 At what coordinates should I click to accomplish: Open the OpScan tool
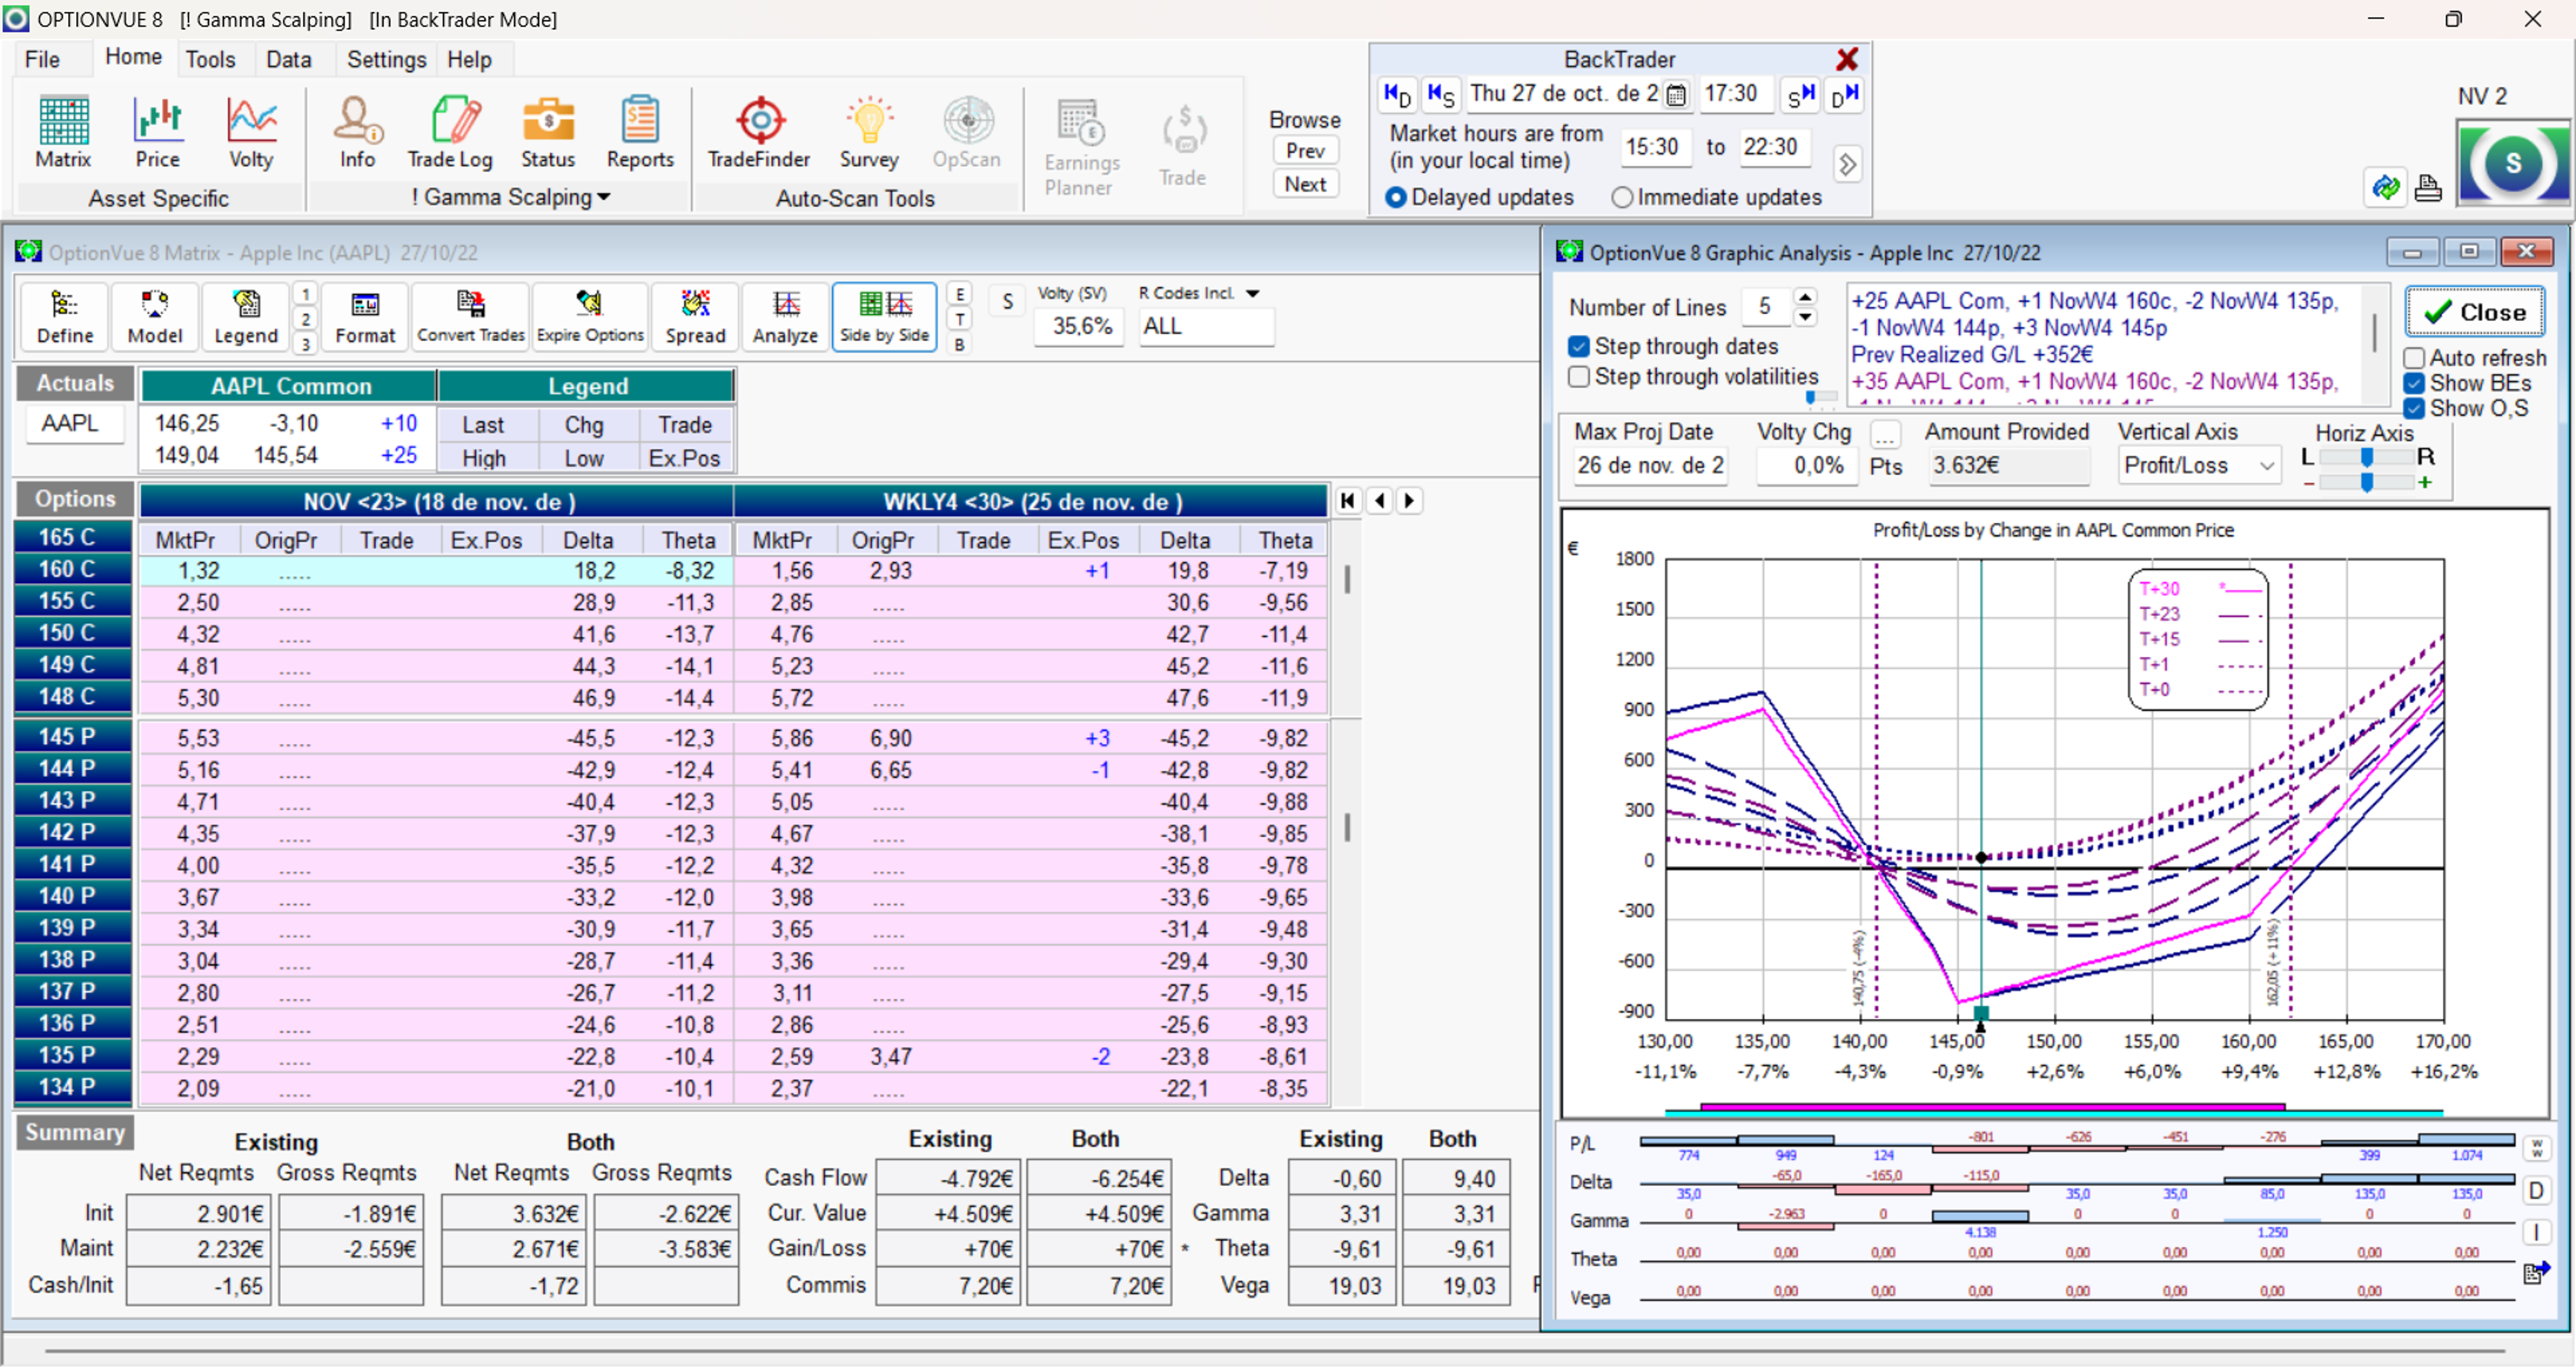pyautogui.click(x=966, y=131)
